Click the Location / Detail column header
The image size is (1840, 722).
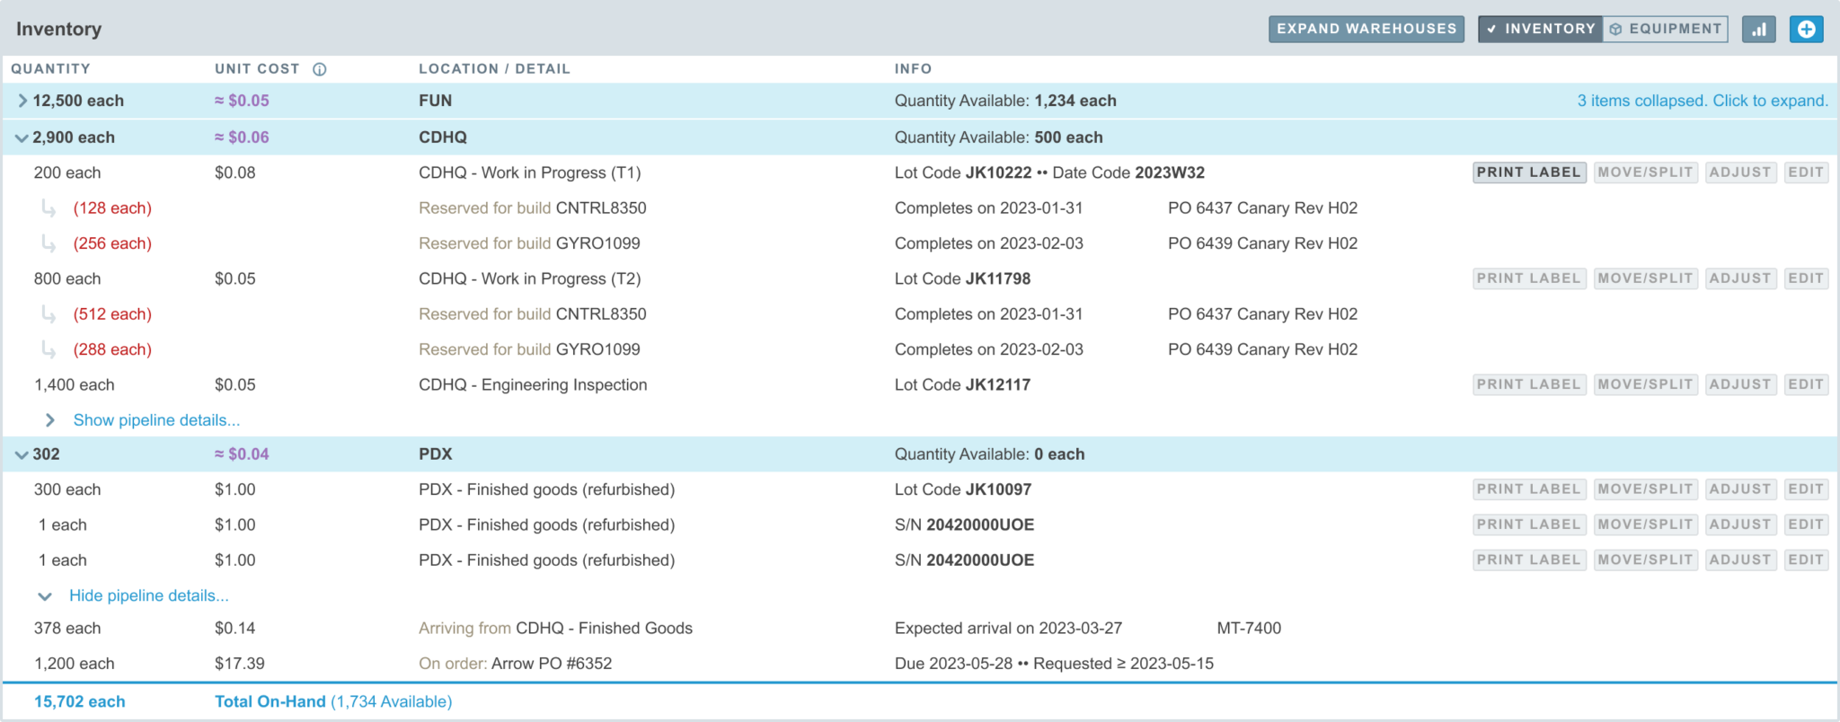[x=494, y=69]
